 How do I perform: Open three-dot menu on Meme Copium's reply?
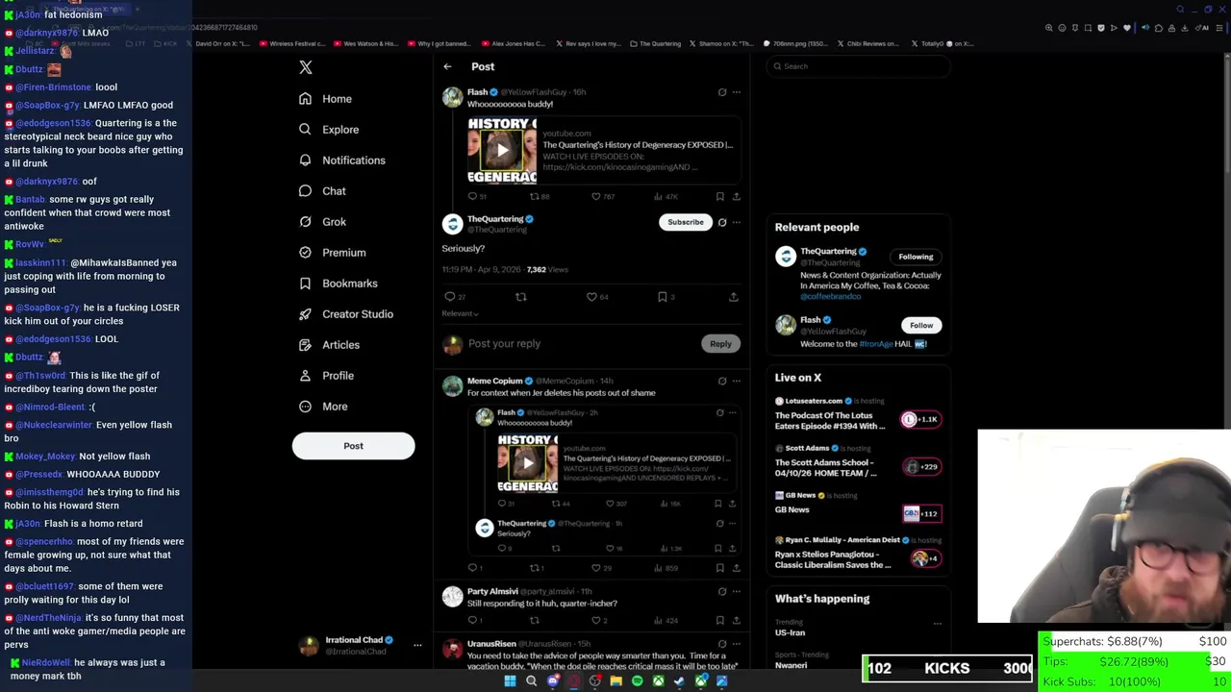pos(737,381)
